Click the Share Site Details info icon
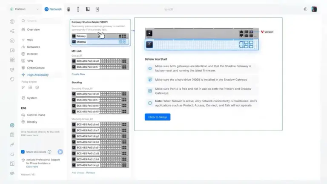Viewport: 327px width, 184px height. tap(49, 152)
